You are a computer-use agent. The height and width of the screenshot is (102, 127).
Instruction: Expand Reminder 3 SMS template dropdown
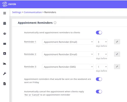[68, 67]
